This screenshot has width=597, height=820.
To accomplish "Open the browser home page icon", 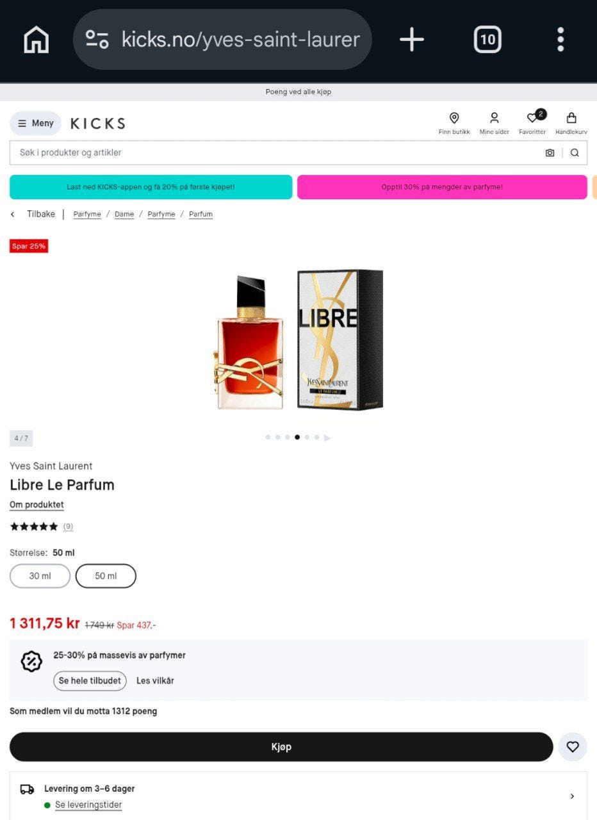I will (36, 40).
